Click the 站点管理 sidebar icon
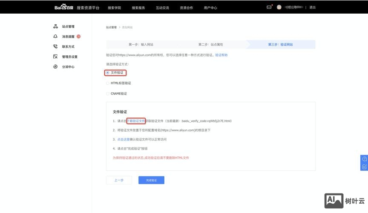The height and width of the screenshot is (213, 368). tap(55, 26)
